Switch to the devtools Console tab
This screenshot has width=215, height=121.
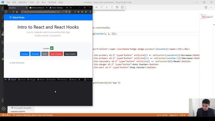(22, 80)
